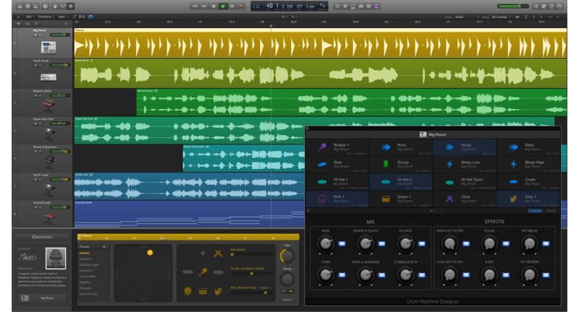Open the List Editors at top right
Viewport: 579px width, 312px height.
click(536, 6)
